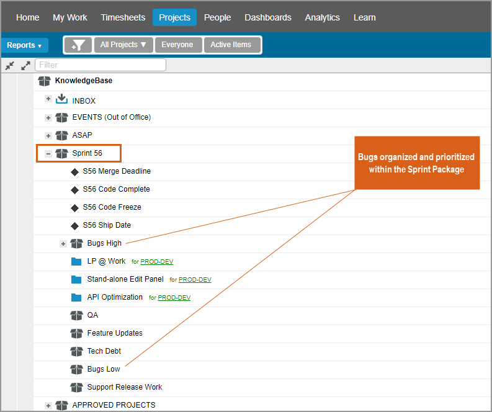
Task: Open the Reports dropdown menu
Action: pos(24,45)
